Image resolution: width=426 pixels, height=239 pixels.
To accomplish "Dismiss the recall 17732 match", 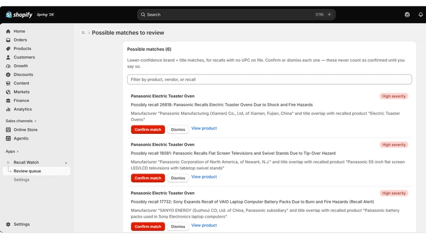I will tap(178, 227).
